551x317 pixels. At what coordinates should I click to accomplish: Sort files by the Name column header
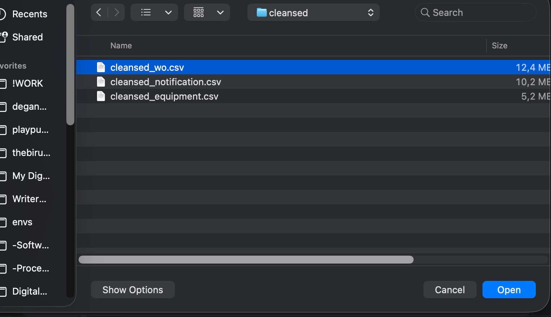(x=121, y=45)
